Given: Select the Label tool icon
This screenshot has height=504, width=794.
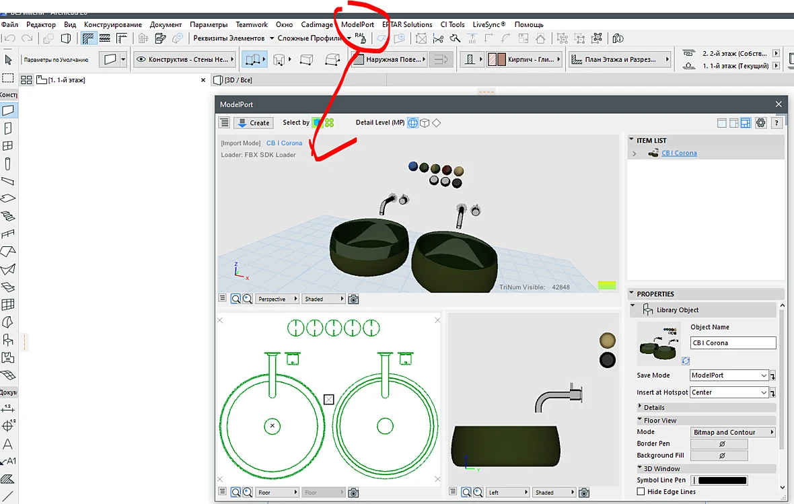Looking at the screenshot, I should [x=8, y=462].
